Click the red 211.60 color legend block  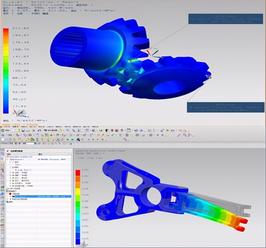point(6,31)
